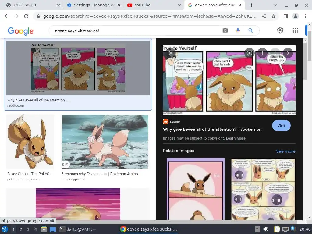The width and height of the screenshot is (312, 234).
Task: Switch to workspace 2
Action: [21, 229]
